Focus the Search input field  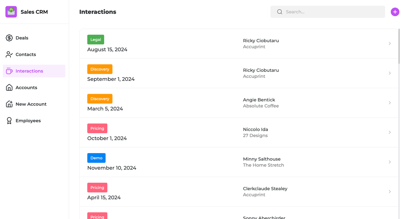click(332, 12)
